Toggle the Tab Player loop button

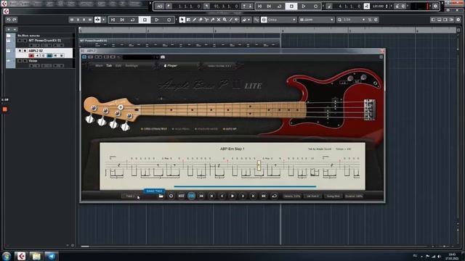click(x=275, y=196)
